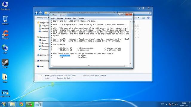Open the RU language indicator
This screenshot has height=107, width=191.
[x=162, y=104]
